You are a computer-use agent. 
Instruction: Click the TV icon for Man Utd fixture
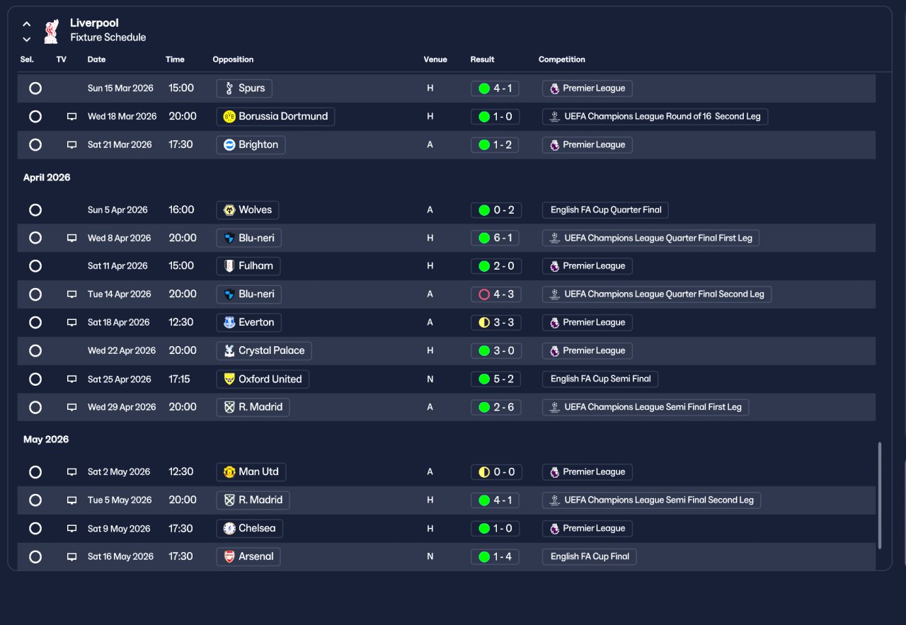[x=71, y=472]
